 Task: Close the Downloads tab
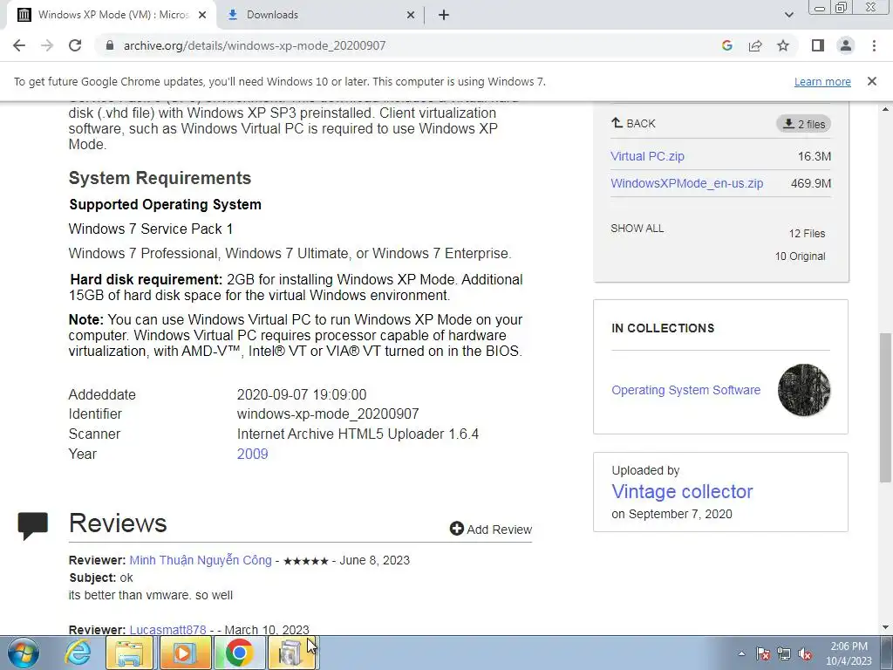411,15
